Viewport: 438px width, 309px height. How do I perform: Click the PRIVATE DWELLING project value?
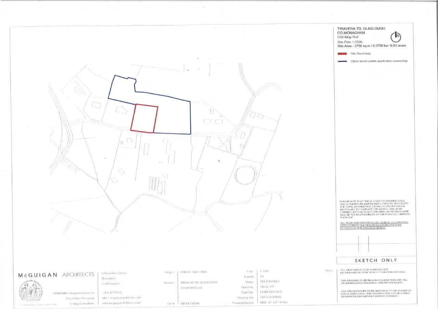pyautogui.click(x=194, y=272)
